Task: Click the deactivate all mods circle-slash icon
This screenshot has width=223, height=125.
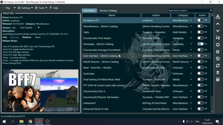Action: 217,59
